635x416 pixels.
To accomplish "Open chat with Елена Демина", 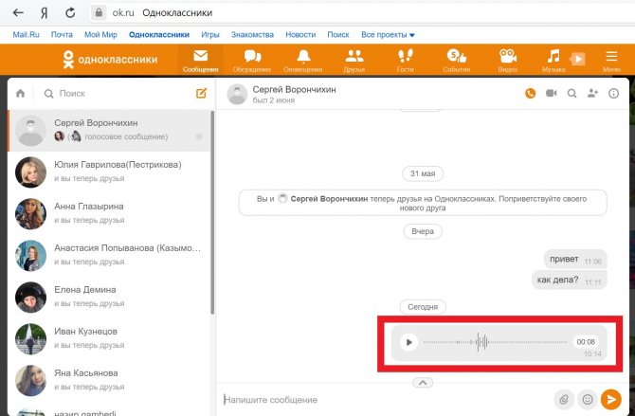I will click(x=109, y=298).
